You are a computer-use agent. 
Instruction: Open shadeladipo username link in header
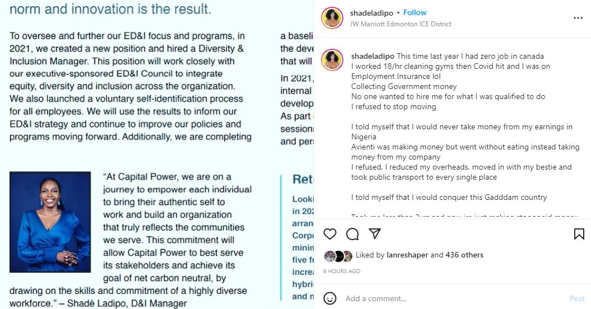371,12
